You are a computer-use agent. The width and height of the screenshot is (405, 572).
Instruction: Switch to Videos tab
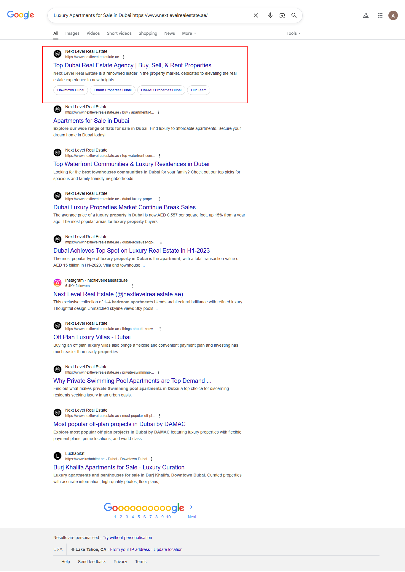pos(93,33)
